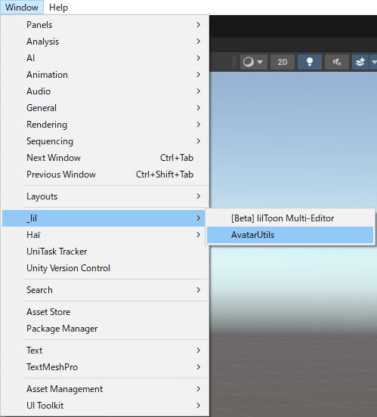Open the Sequencing submenu
This screenshot has height=417, width=377.
click(x=105, y=141)
